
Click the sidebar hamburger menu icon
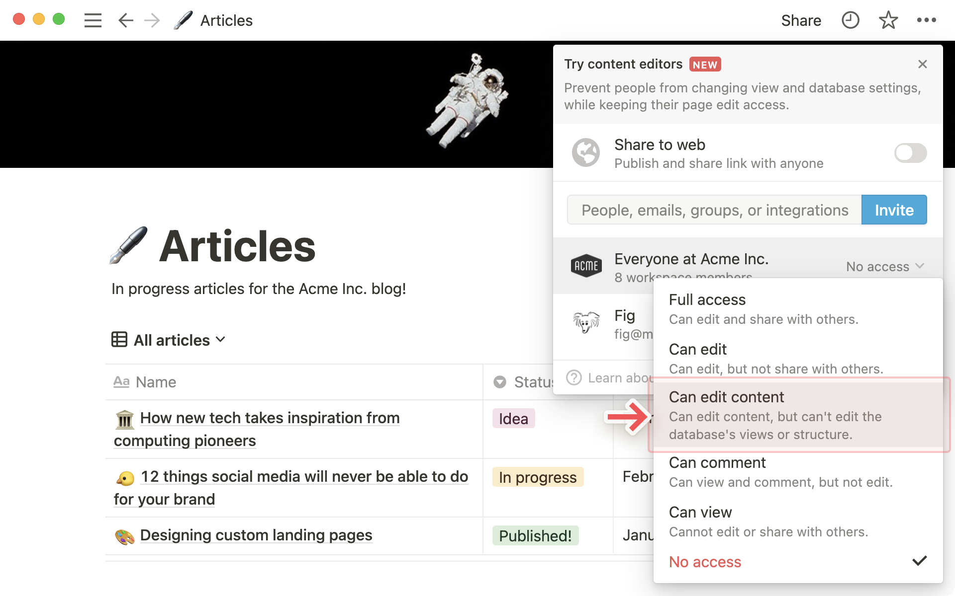92,20
